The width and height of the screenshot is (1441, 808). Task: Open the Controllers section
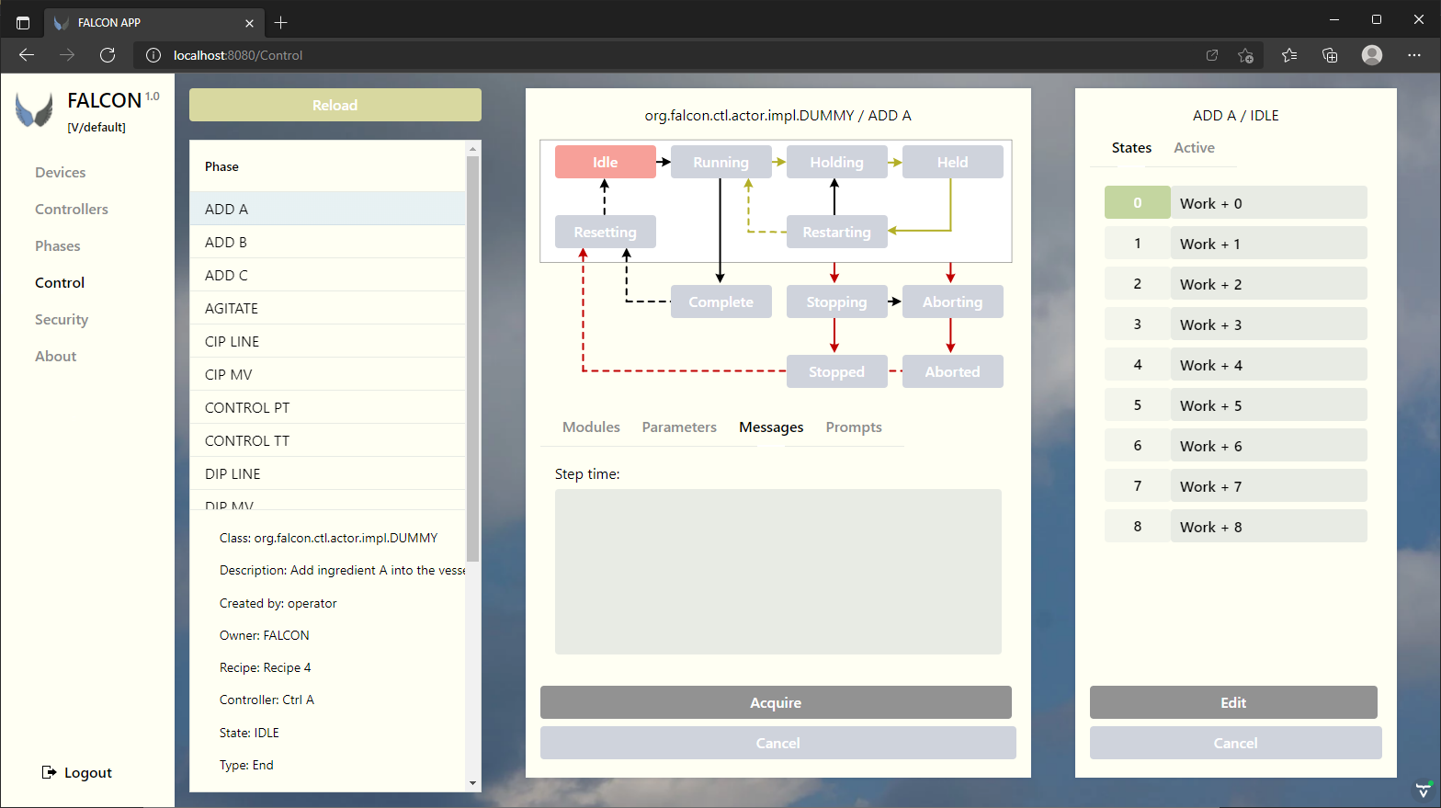point(72,210)
